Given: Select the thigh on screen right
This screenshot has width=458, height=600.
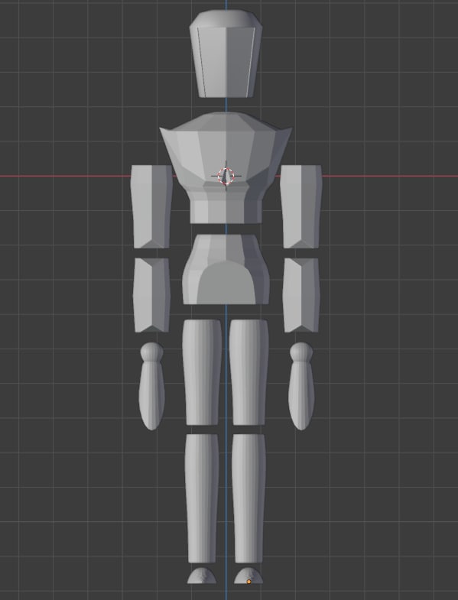Looking at the screenshot, I should 249,372.
